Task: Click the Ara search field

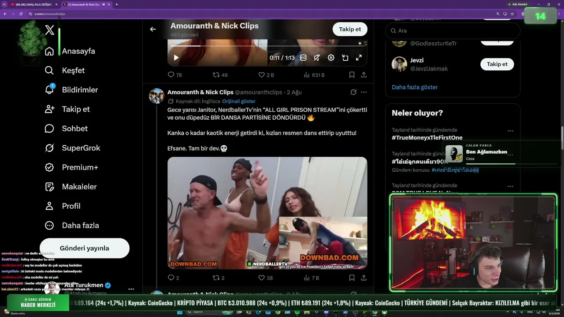Action: click(x=453, y=31)
